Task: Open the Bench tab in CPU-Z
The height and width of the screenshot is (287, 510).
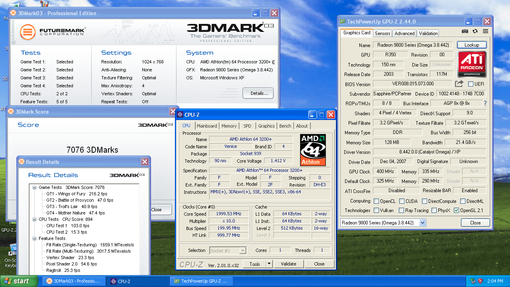Action: point(285,126)
